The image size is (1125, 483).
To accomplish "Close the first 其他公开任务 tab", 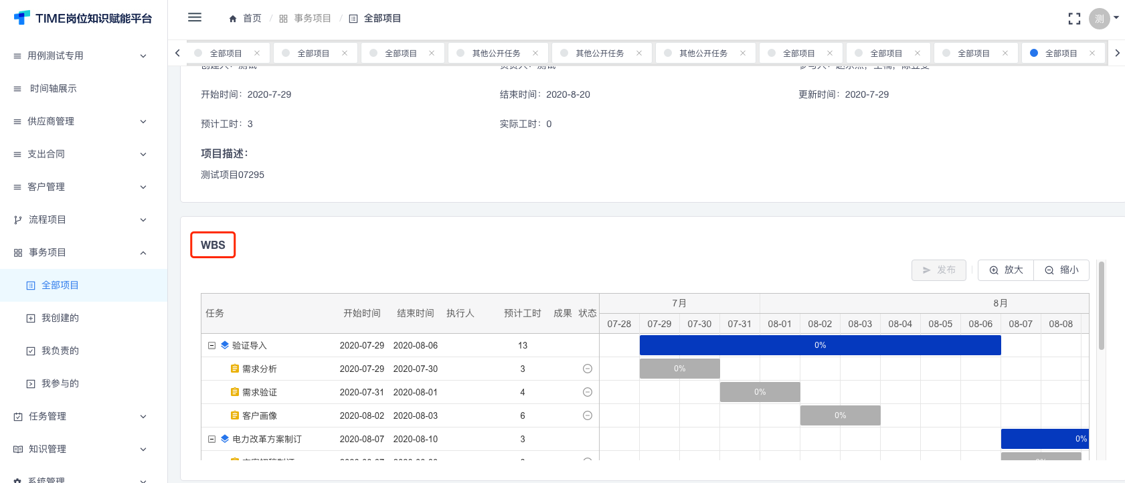I will click(535, 53).
